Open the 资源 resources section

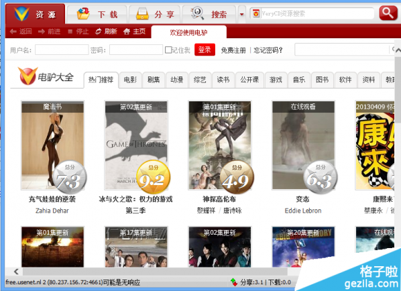point(35,14)
